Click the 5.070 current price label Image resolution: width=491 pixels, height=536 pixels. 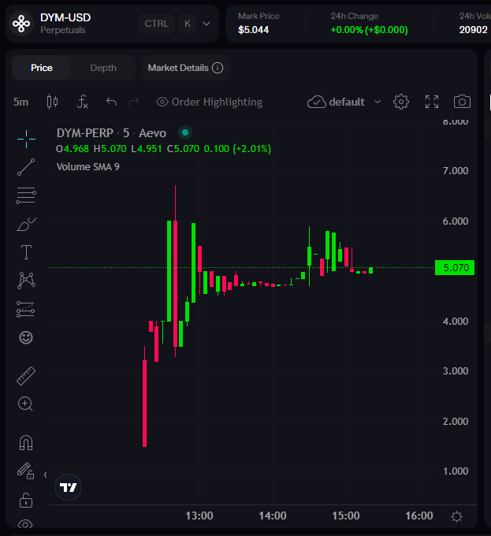(455, 268)
